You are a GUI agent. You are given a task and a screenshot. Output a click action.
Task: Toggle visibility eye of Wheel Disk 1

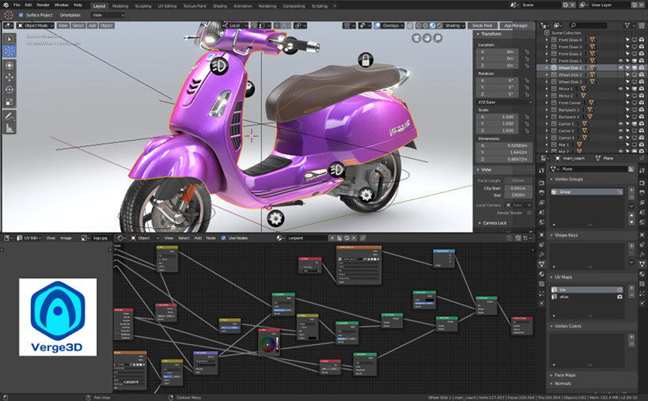click(x=620, y=68)
